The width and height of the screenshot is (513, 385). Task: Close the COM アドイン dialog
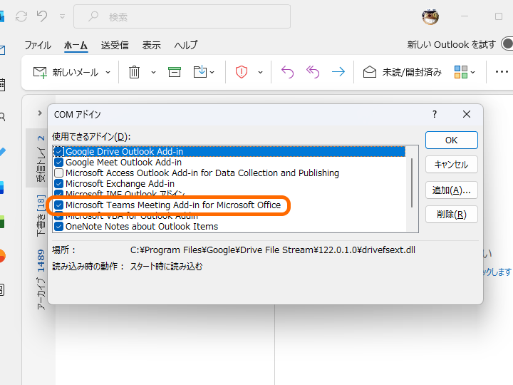pyautogui.click(x=467, y=114)
